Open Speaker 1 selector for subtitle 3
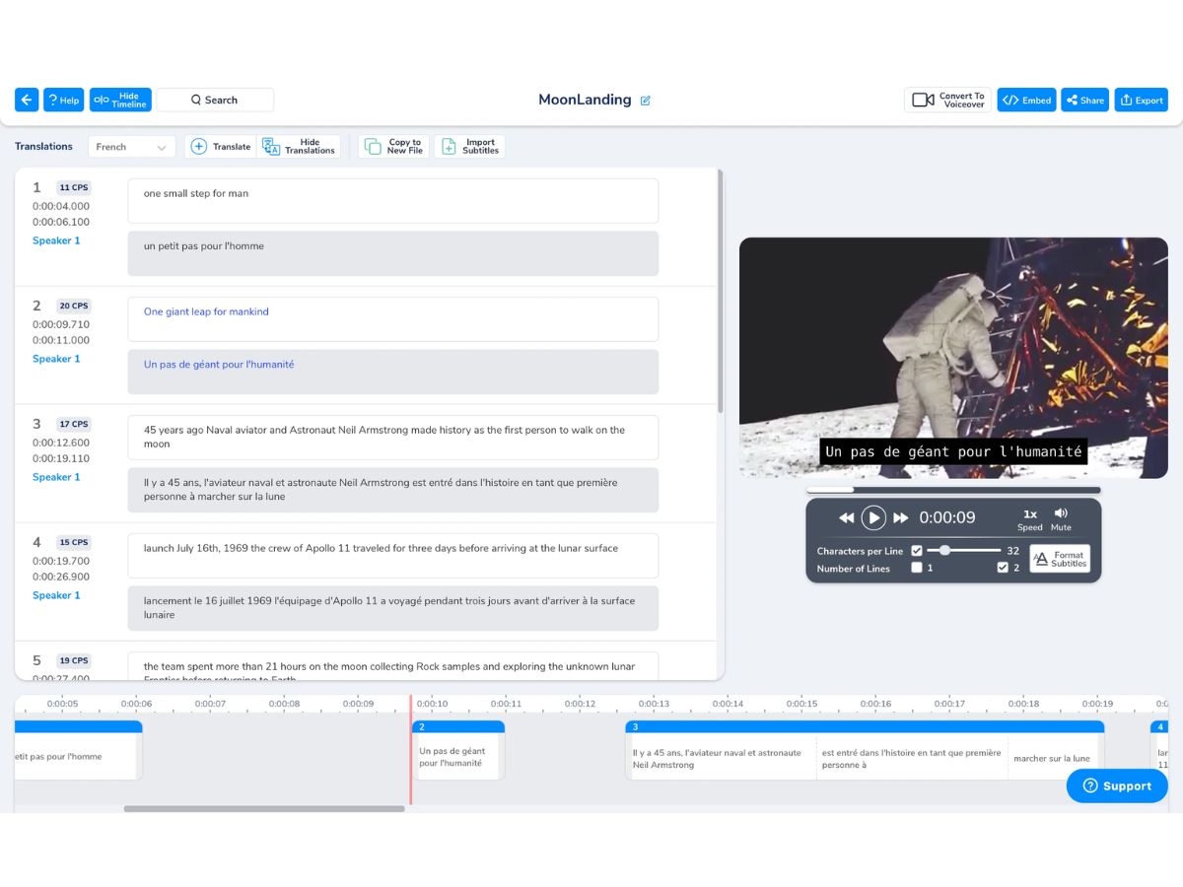The height and width of the screenshot is (887, 1183). click(x=56, y=477)
